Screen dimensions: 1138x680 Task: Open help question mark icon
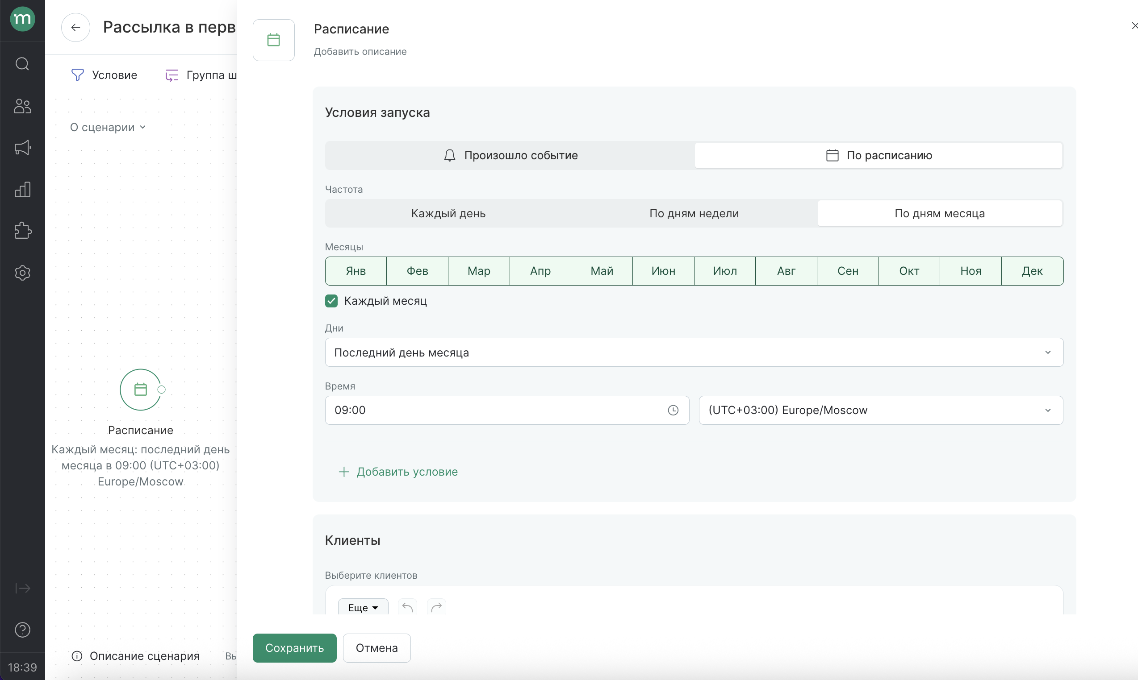coord(22,630)
